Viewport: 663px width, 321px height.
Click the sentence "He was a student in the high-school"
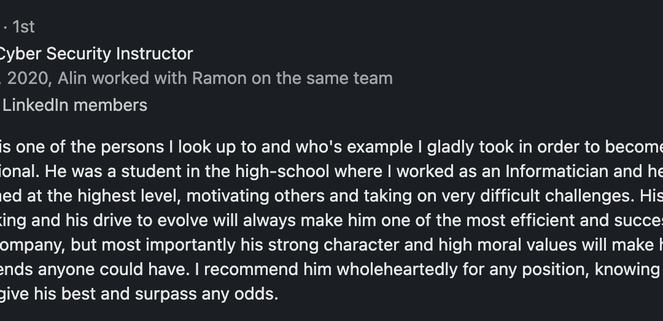pos(187,172)
